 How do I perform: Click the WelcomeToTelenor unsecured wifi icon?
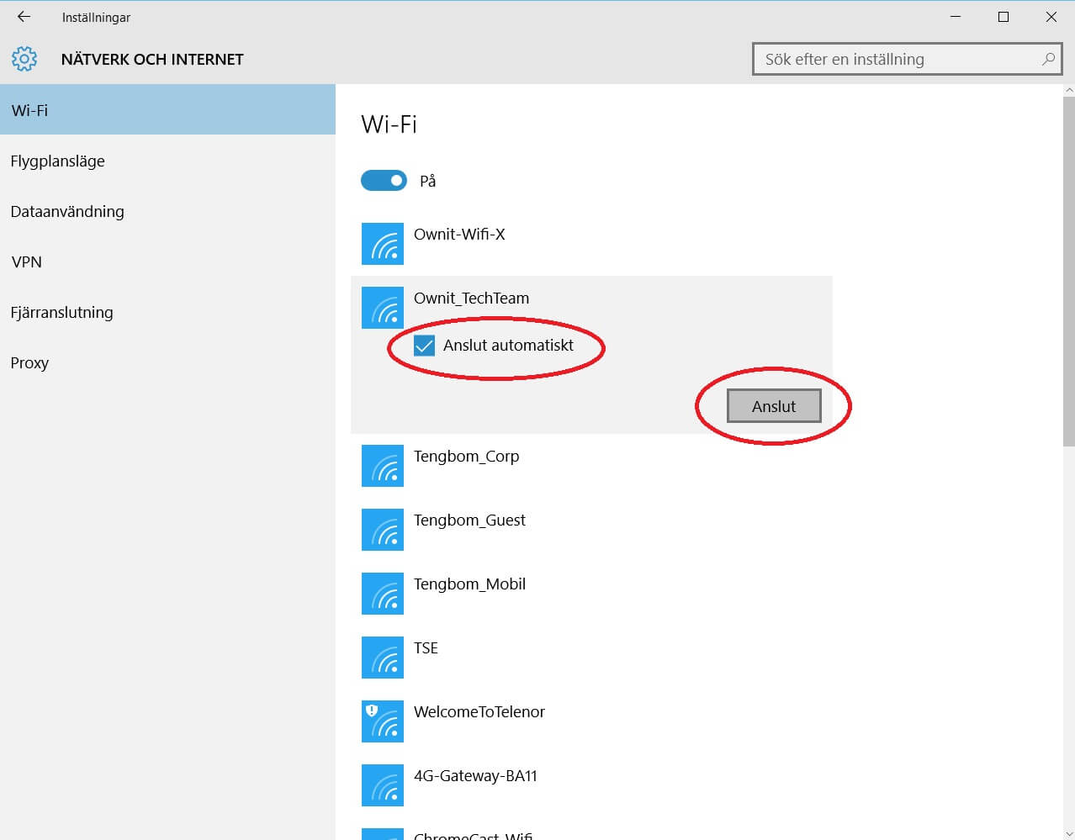pos(383,721)
